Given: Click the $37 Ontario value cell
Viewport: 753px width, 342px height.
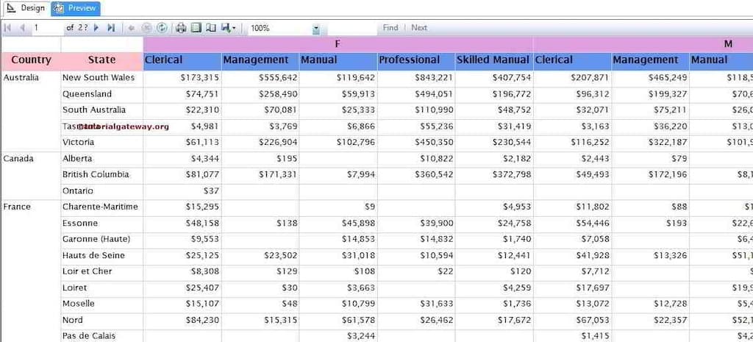Looking at the screenshot, I should point(182,191).
